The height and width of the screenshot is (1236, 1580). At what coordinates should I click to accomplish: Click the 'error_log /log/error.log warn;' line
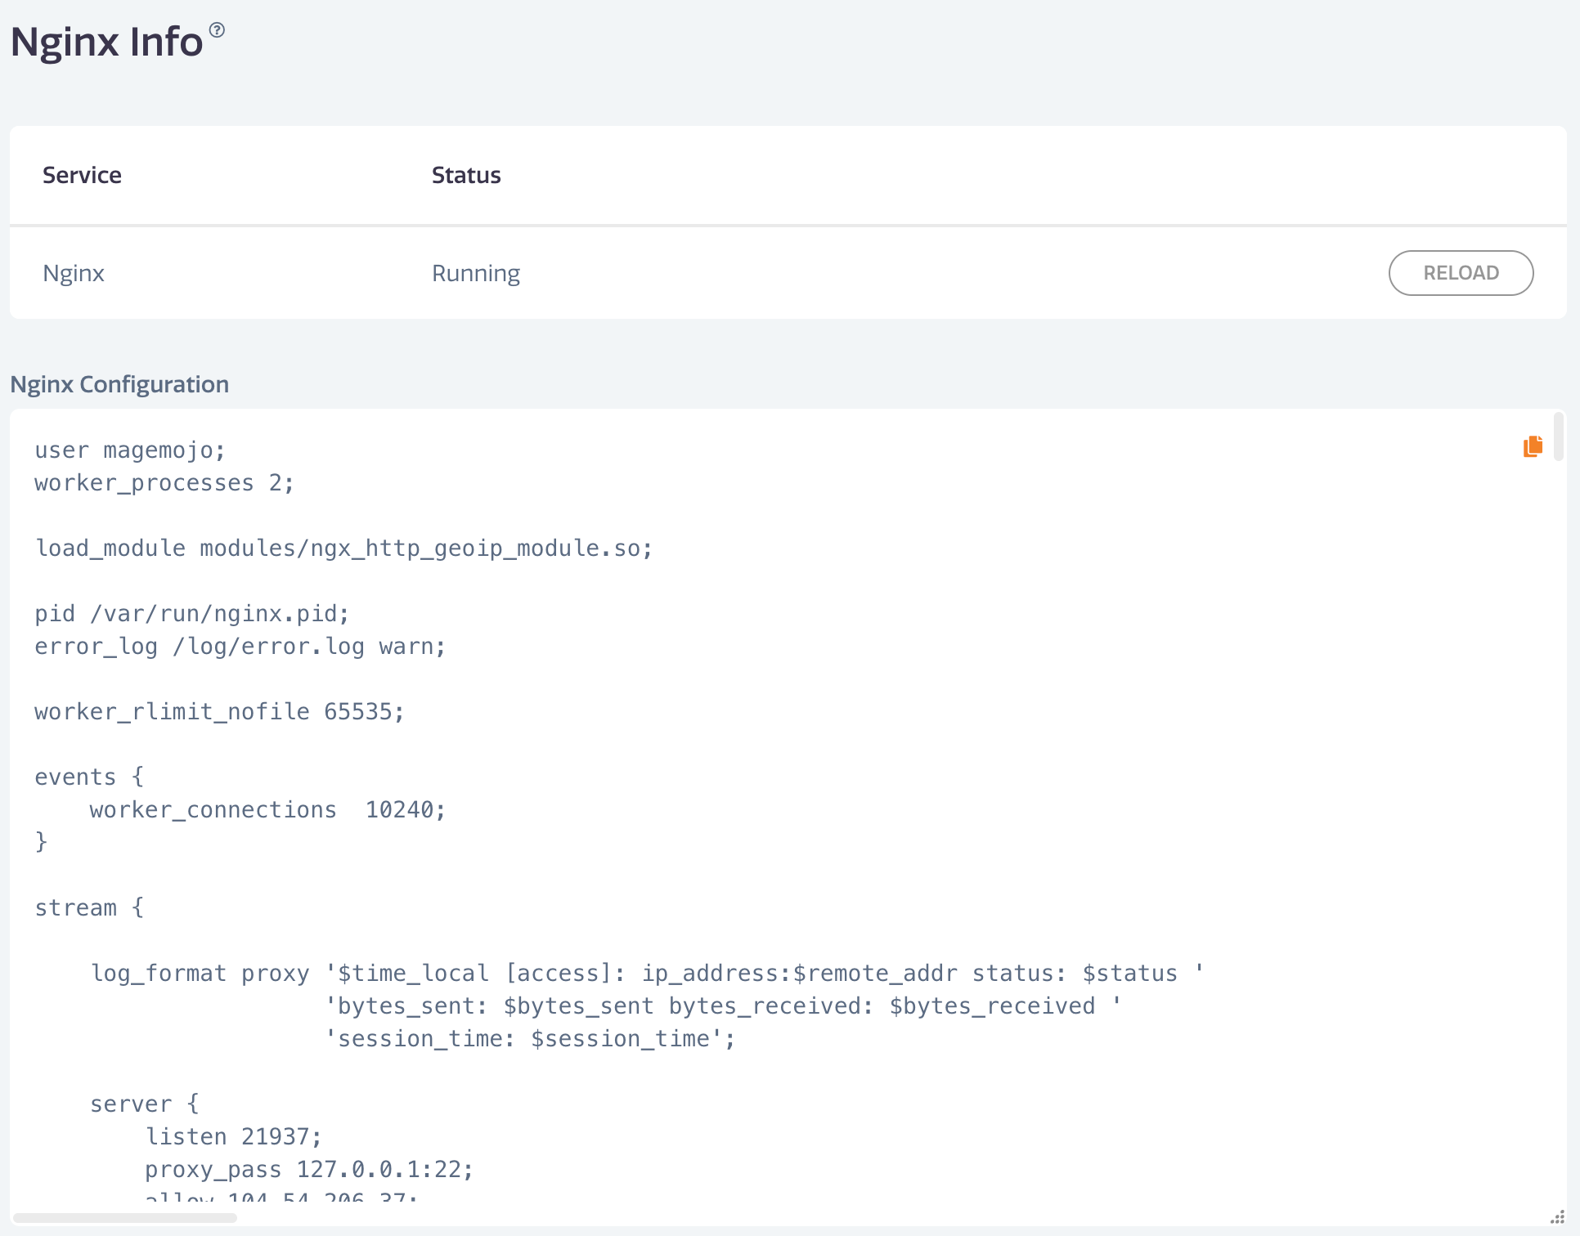point(240,647)
